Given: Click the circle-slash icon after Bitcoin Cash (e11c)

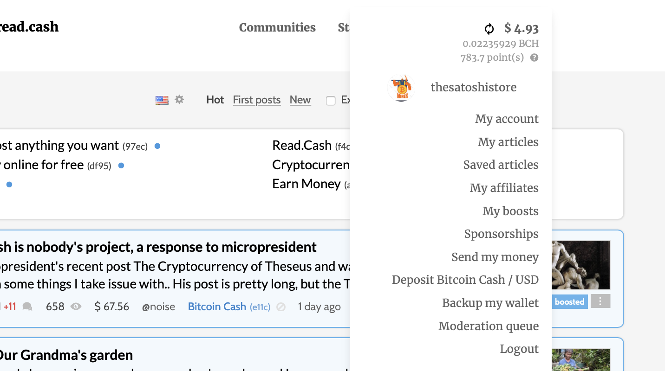Looking at the screenshot, I should click(x=280, y=307).
